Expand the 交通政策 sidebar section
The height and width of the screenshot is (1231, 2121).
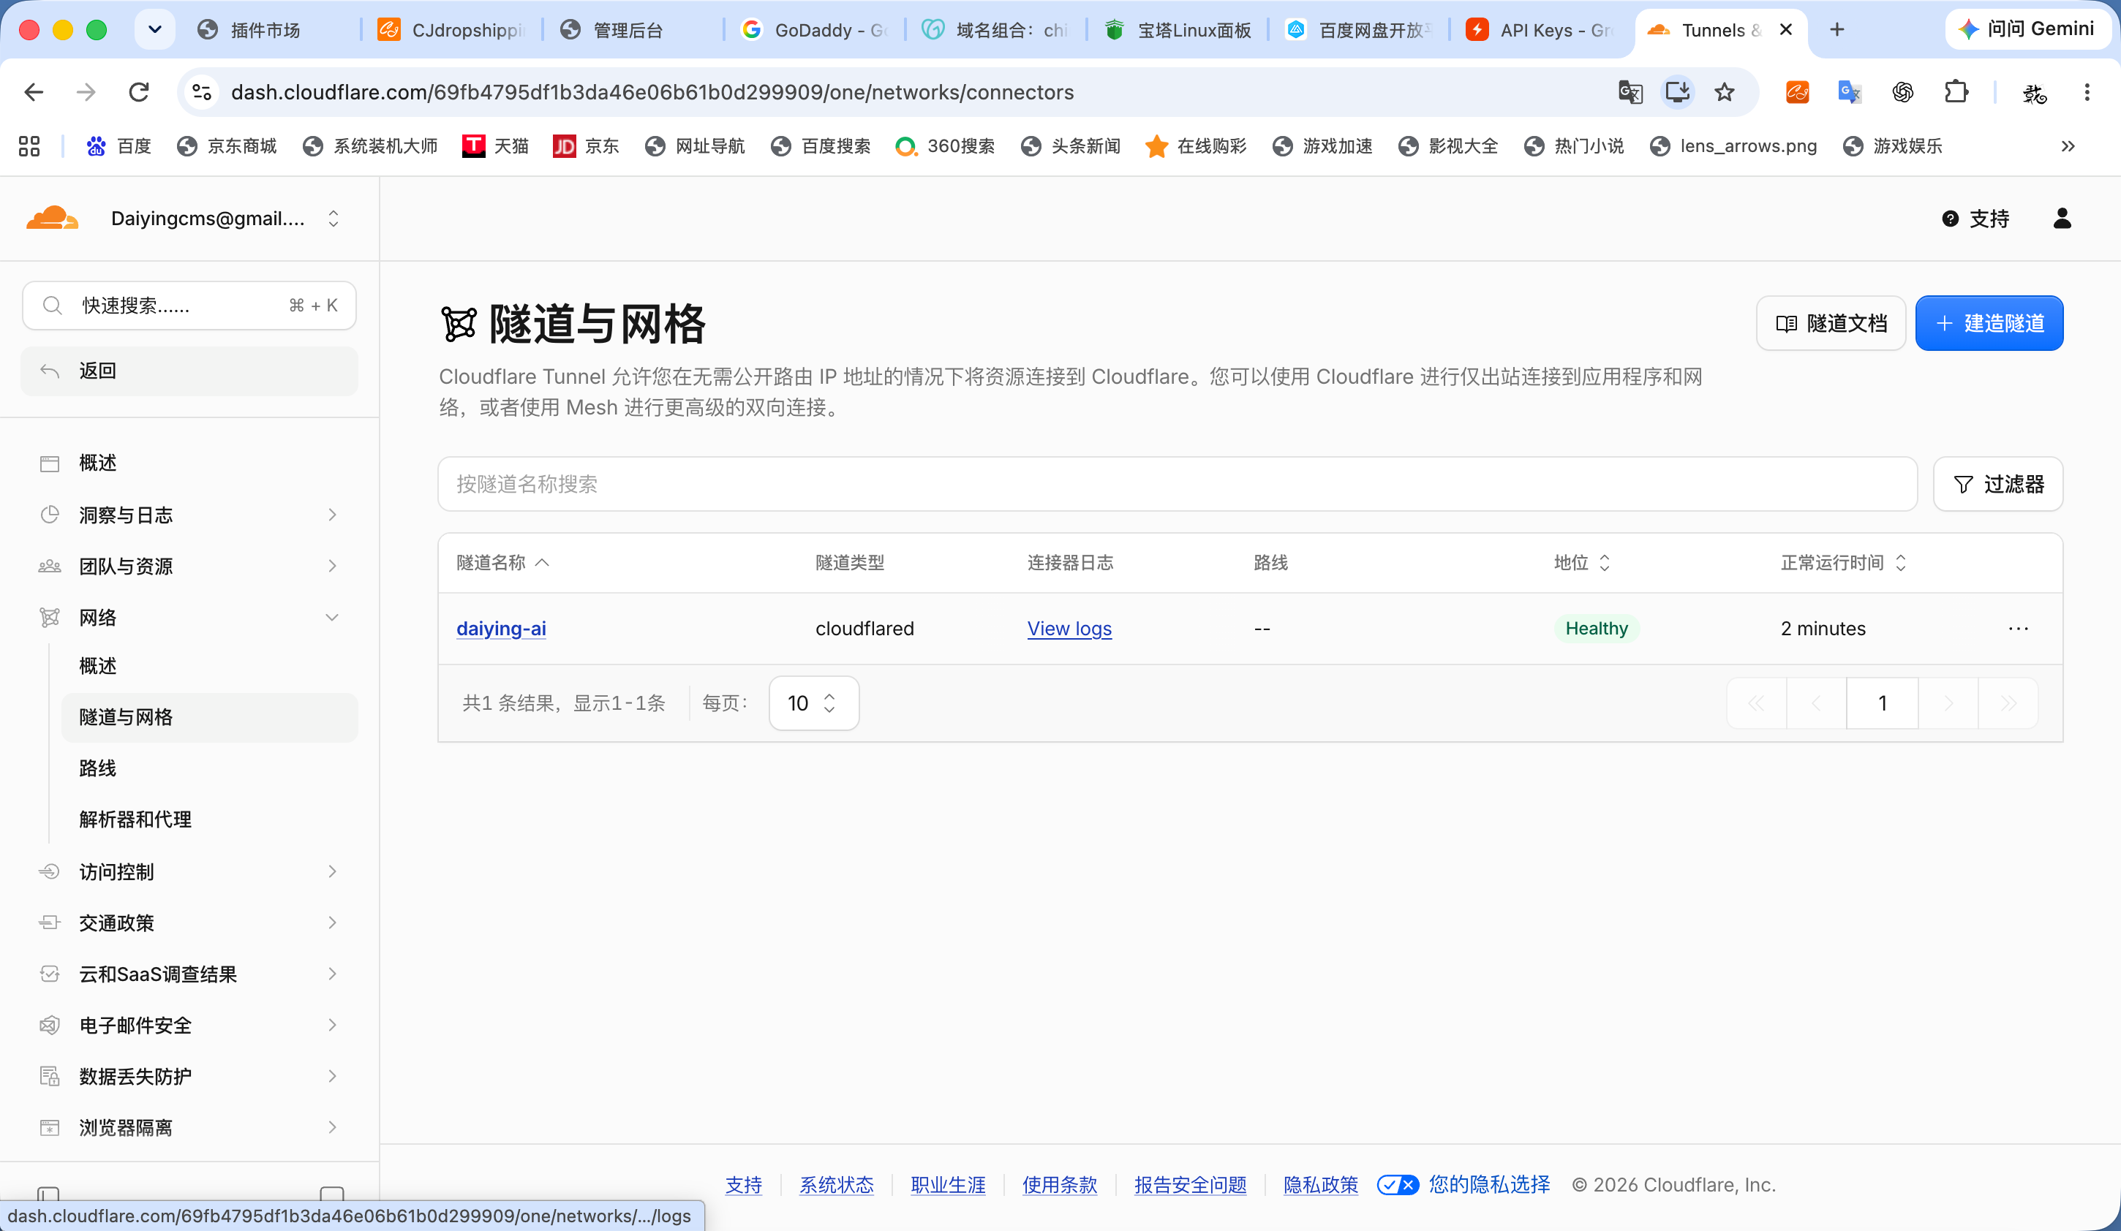(x=189, y=923)
